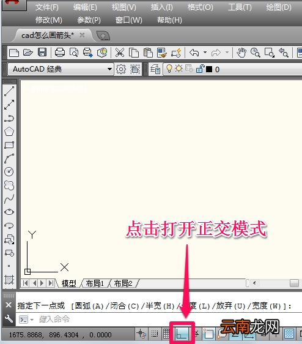The height and width of the screenshot is (344, 302).
Task: Click the Undo arrow icon
Action: 194,53
